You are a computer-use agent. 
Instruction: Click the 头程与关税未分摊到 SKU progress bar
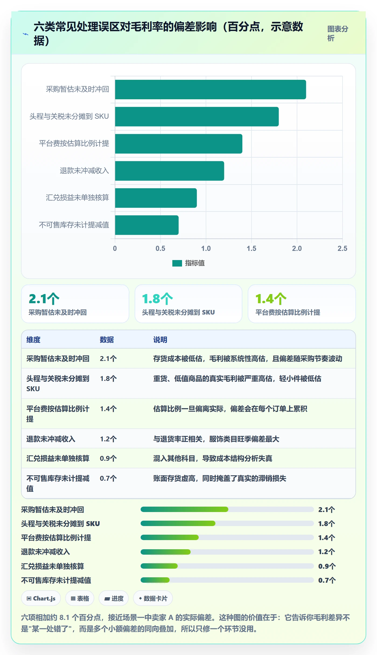227,523
